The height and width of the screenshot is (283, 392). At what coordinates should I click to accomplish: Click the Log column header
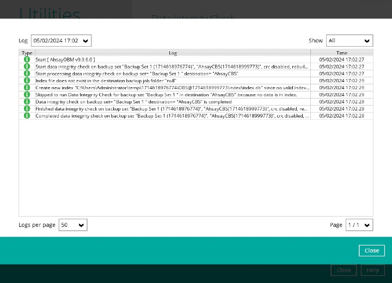coord(173,53)
